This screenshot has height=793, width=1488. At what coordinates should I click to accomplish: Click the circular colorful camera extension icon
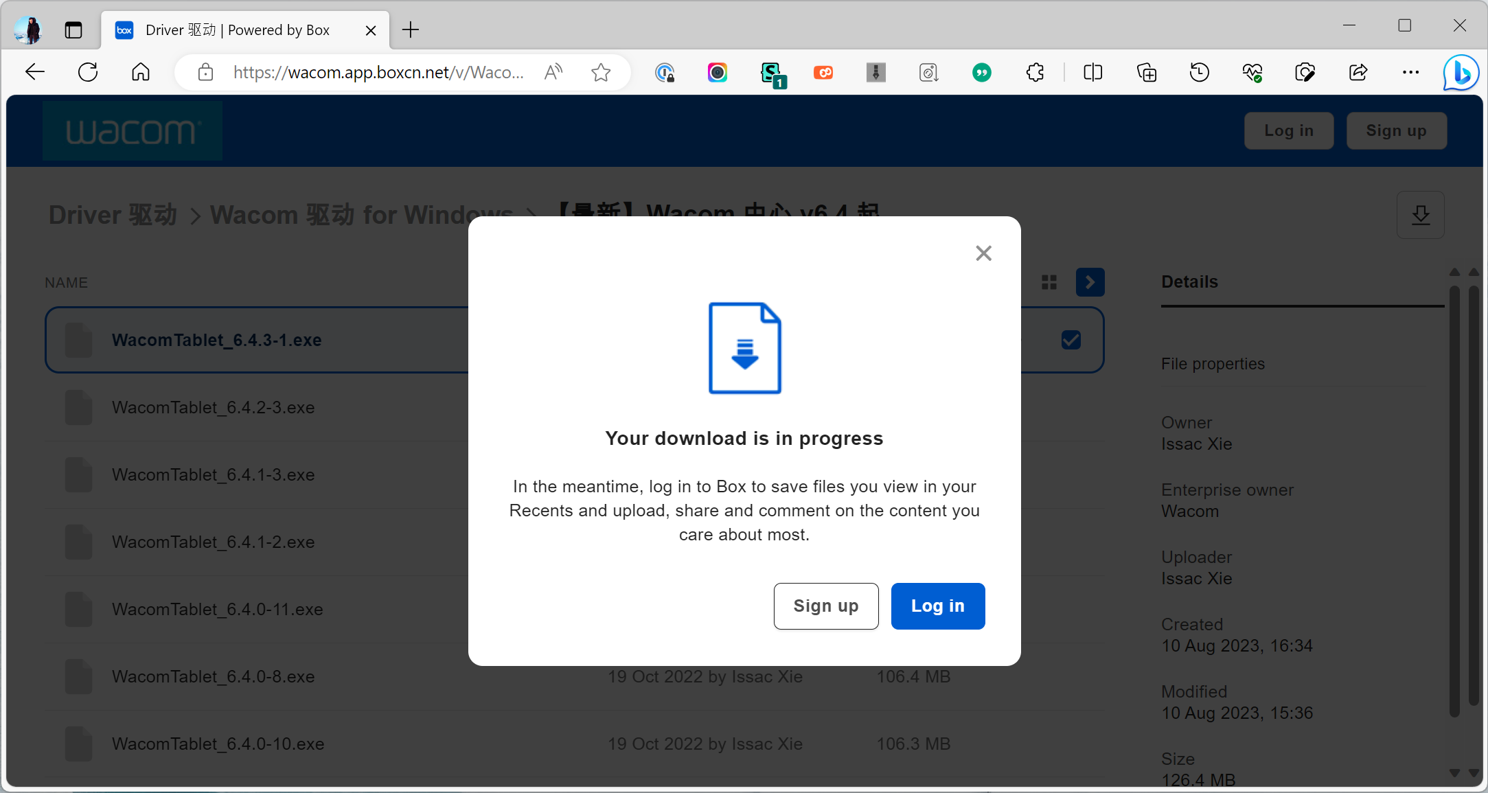718,72
